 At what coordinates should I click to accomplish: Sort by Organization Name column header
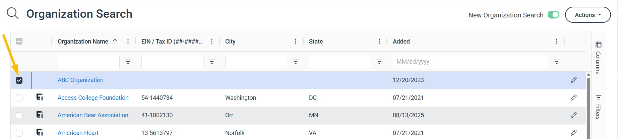(83, 41)
